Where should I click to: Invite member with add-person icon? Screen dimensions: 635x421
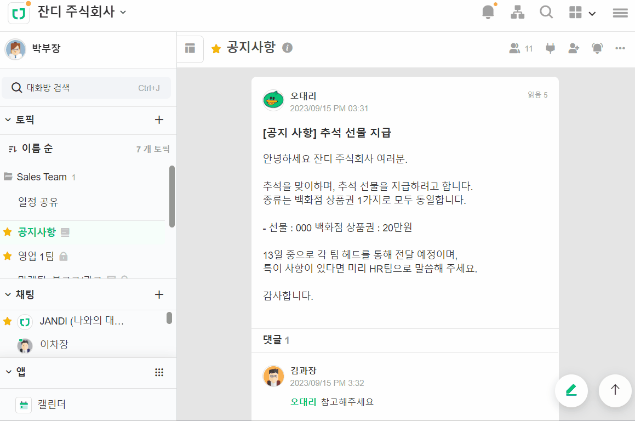(574, 49)
